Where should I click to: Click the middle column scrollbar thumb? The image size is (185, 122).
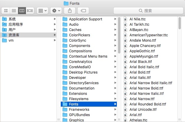(x=119, y=35)
